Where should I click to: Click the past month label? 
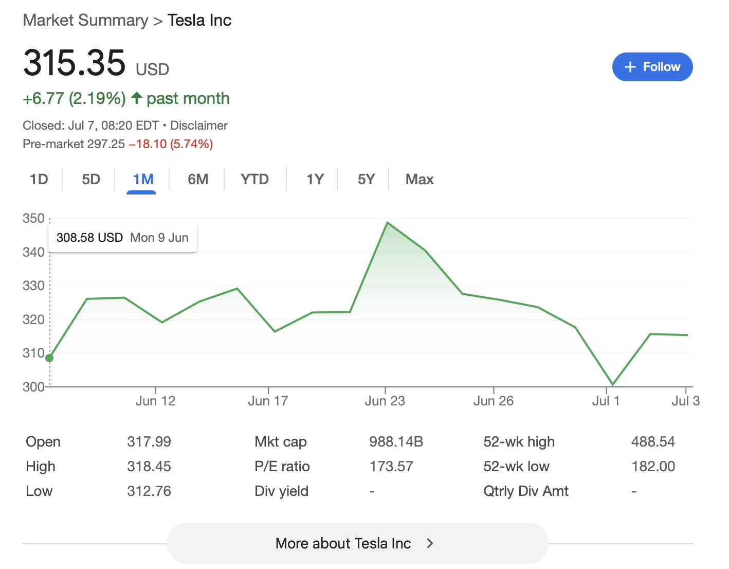point(188,98)
